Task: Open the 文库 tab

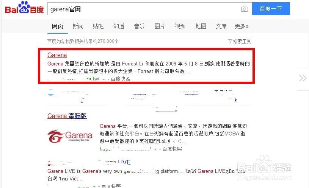Action: click(221, 26)
